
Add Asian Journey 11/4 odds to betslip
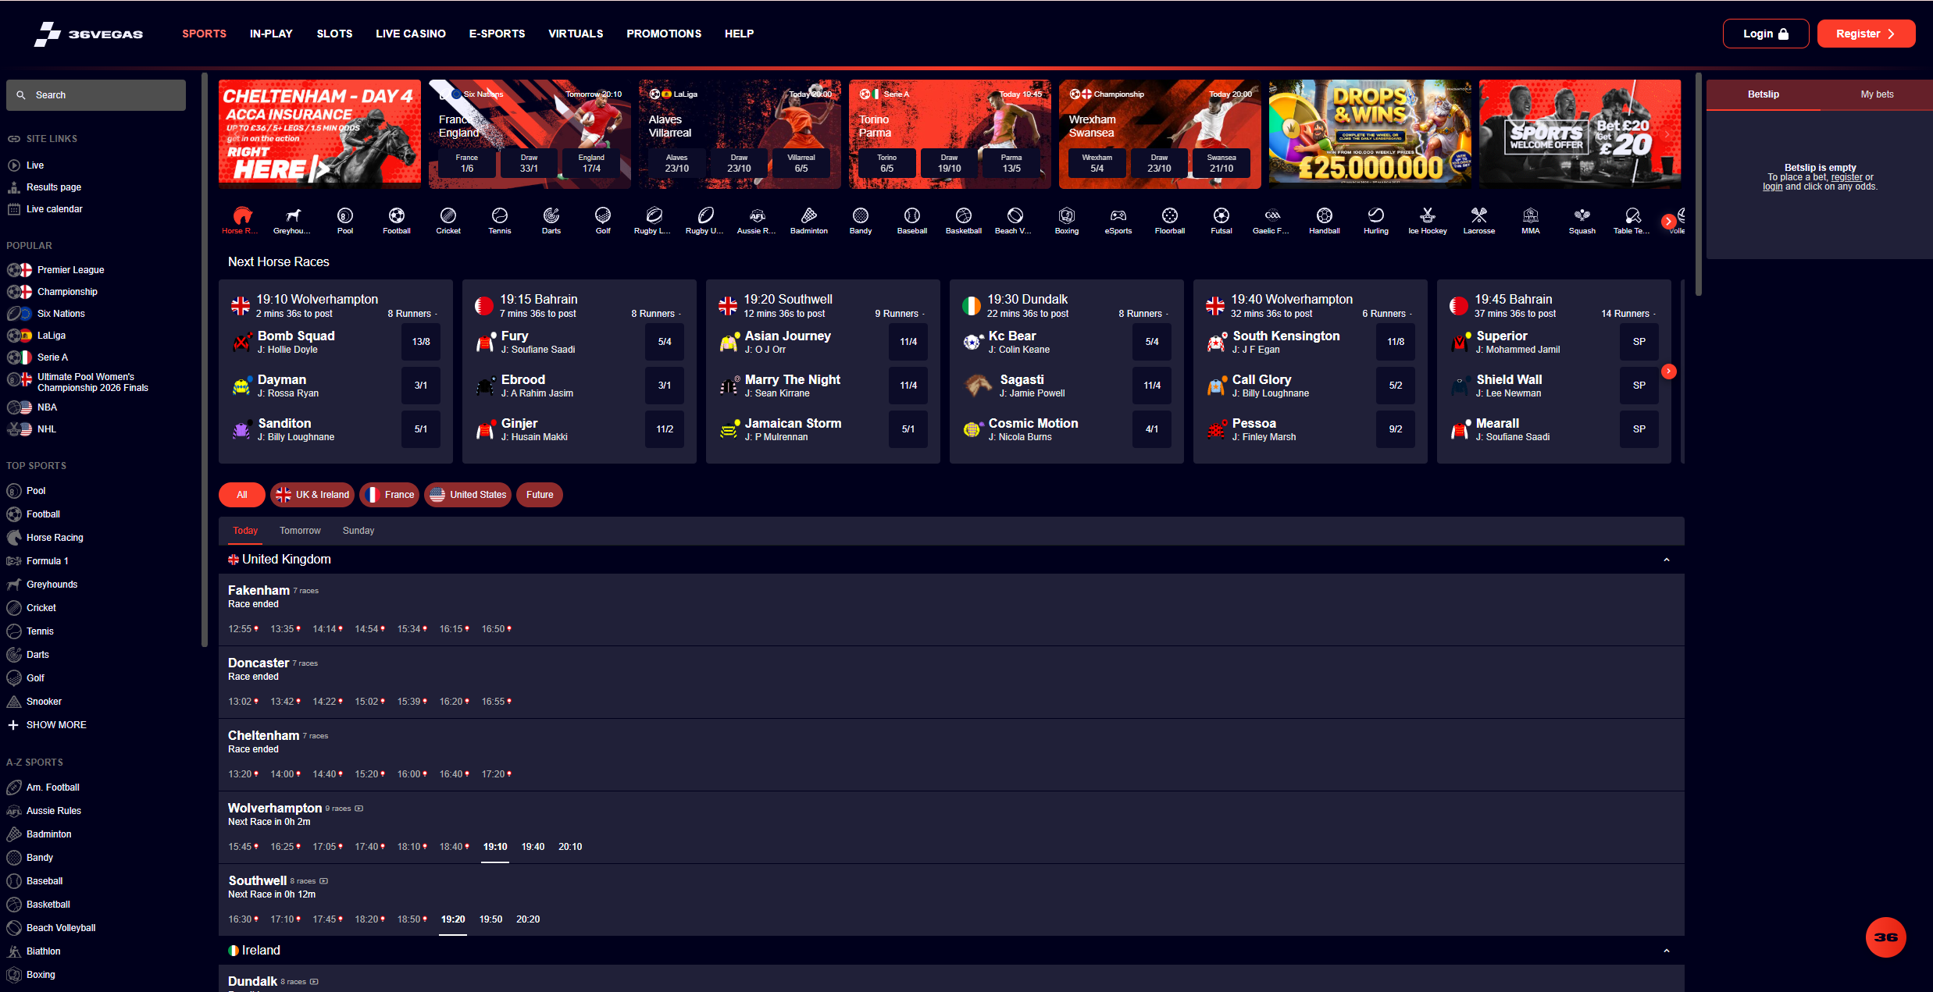coord(908,342)
